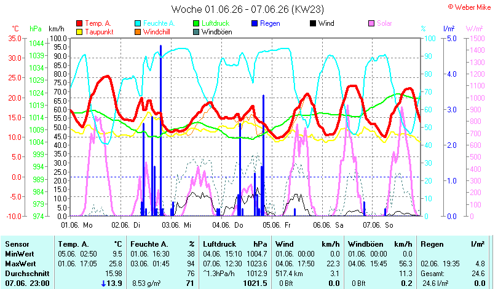Image resolution: width=498 pixels, height=289 pixels.
Task: Click the 05.06. Fr date label
Action: [276, 225]
